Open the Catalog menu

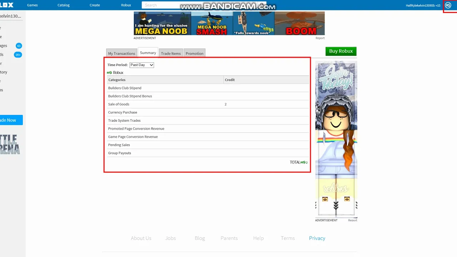click(x=64, y=5)
